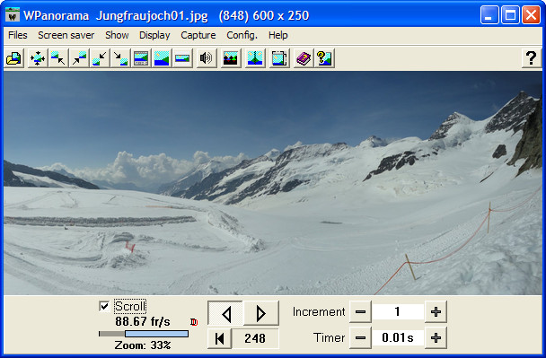
Task: Increase the Increment value
Action: tap(436, 311)
